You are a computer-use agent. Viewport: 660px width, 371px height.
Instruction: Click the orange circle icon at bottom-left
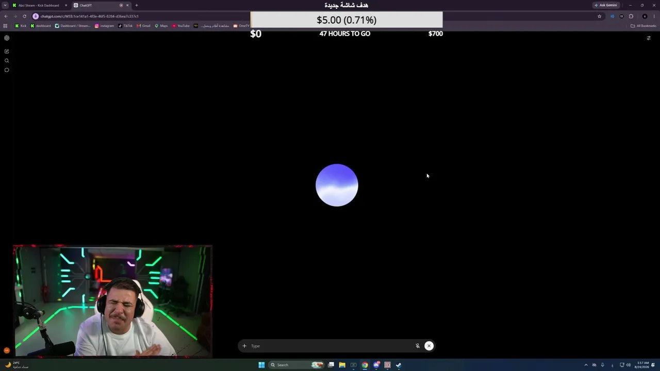(7, 350)
